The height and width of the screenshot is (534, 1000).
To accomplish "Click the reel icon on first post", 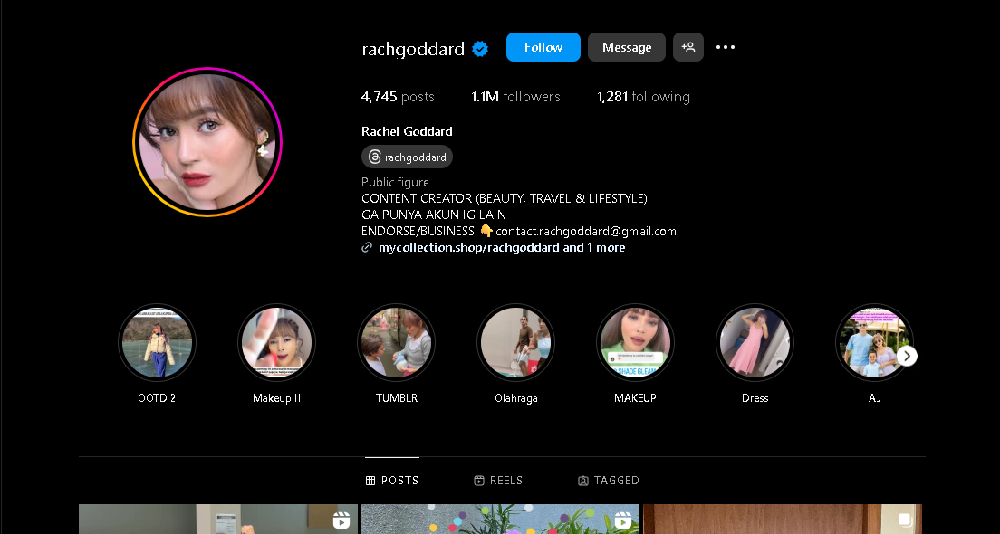I will click(x=341, y=520).
